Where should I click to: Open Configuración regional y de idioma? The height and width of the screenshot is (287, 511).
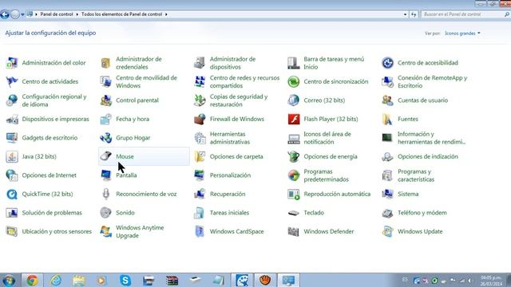point(54,100)
